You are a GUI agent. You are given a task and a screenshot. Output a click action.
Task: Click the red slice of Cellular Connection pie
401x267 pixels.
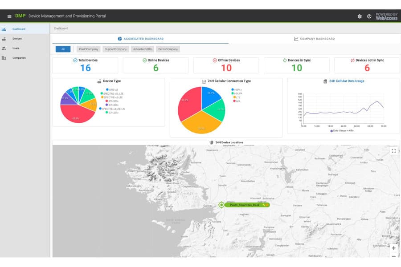(x=189, y=104)
